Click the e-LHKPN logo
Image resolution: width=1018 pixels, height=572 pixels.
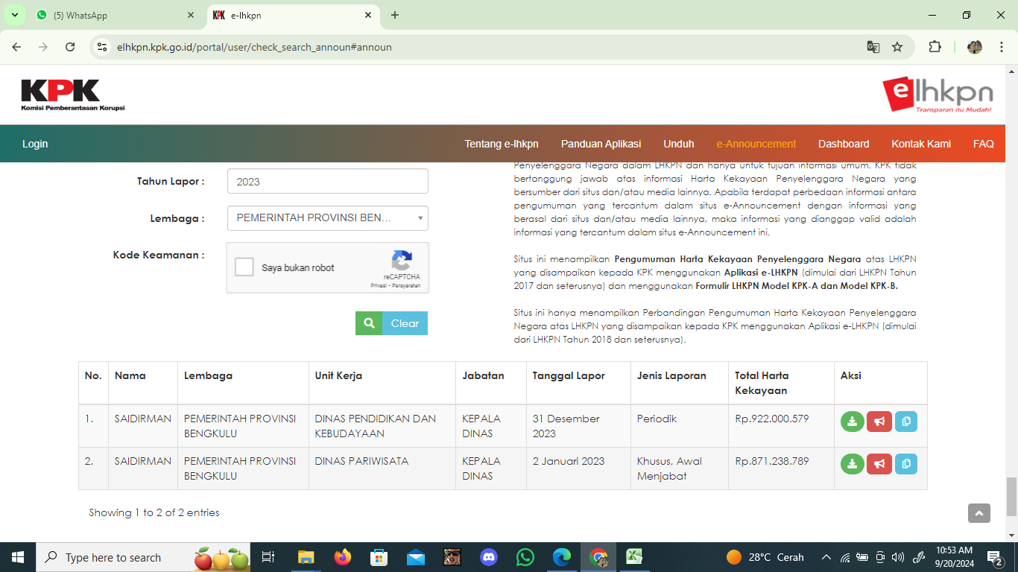938,95
